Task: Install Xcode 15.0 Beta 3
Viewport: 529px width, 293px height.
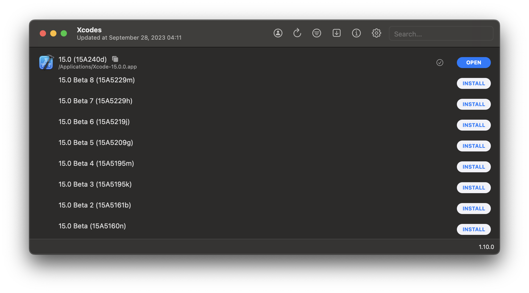Action: [474, 188]
